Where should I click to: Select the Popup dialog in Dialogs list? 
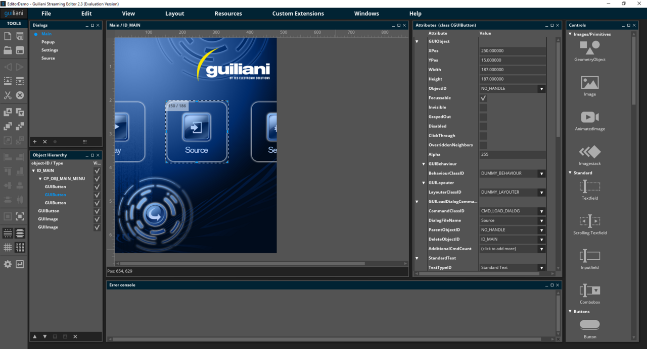coord(48,42)
